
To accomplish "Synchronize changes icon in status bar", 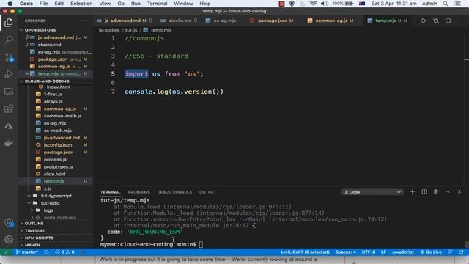I will [x=47, y=252].
